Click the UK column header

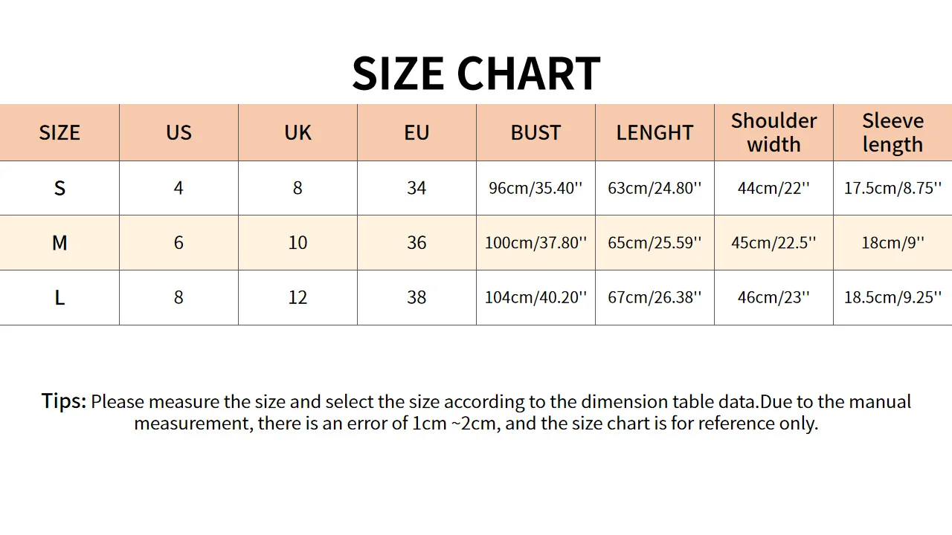click(x=297, y=133)
